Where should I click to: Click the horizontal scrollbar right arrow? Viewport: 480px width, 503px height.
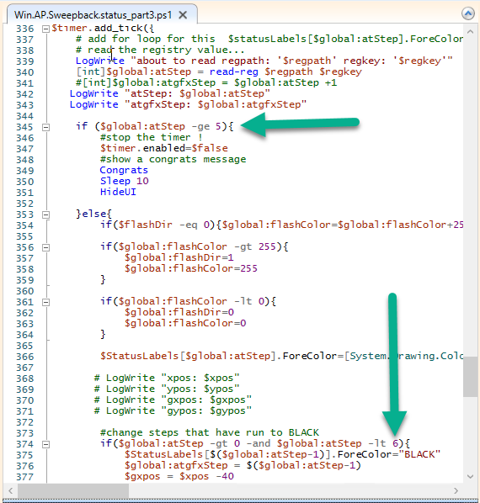pyautogui.click(x=456, y=490)
